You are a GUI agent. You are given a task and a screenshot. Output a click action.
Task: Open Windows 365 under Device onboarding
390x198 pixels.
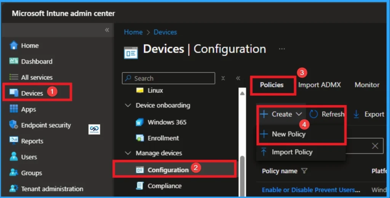[x=161, y=122]
